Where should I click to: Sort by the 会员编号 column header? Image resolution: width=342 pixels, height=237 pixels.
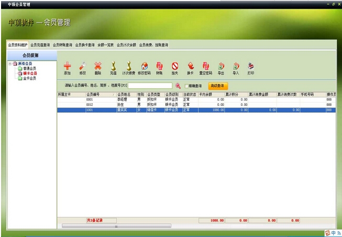tap(101, 94)
